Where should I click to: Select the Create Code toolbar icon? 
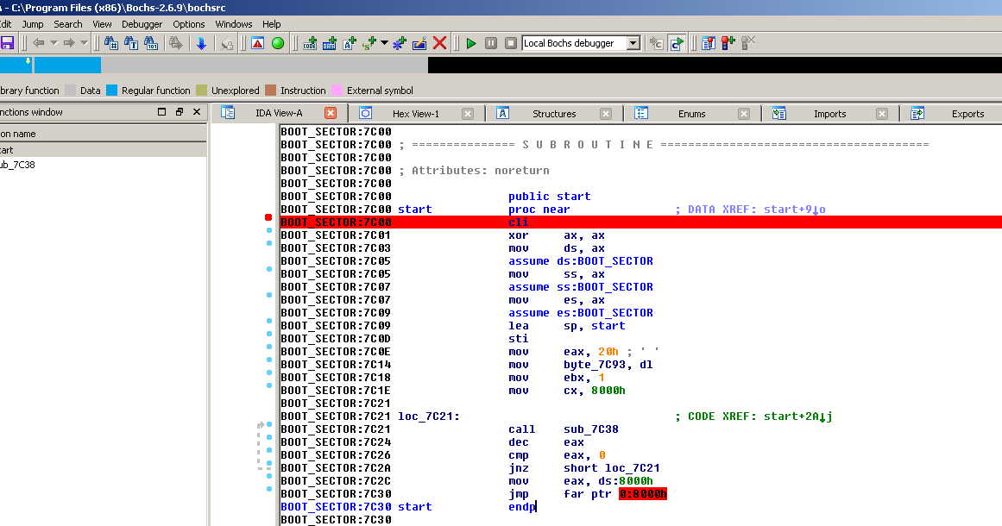click(310, 41)
